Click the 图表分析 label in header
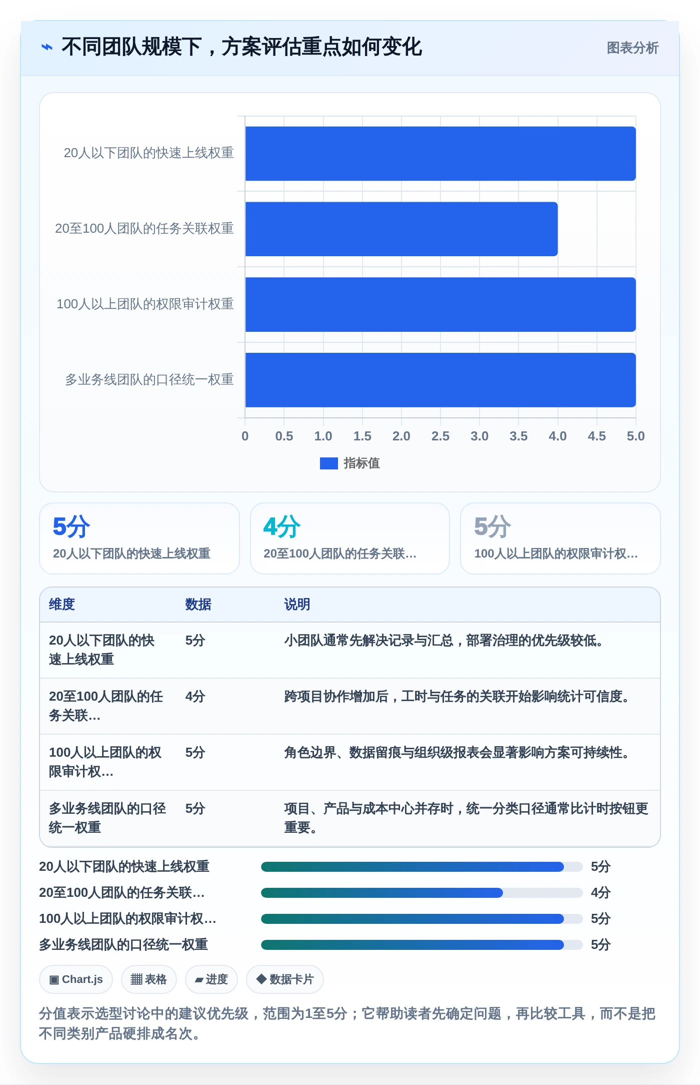Screen dimensions: 700x1085 point(632,48)
